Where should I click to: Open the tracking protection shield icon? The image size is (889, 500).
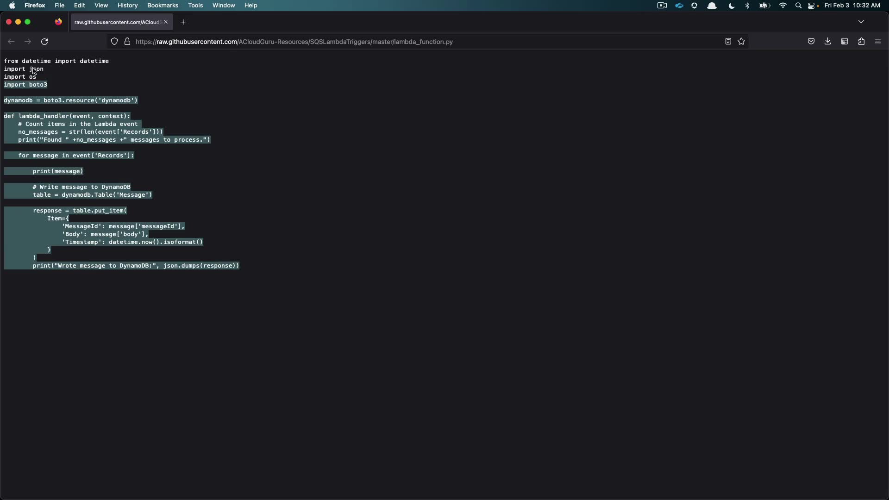coord(114,42)
